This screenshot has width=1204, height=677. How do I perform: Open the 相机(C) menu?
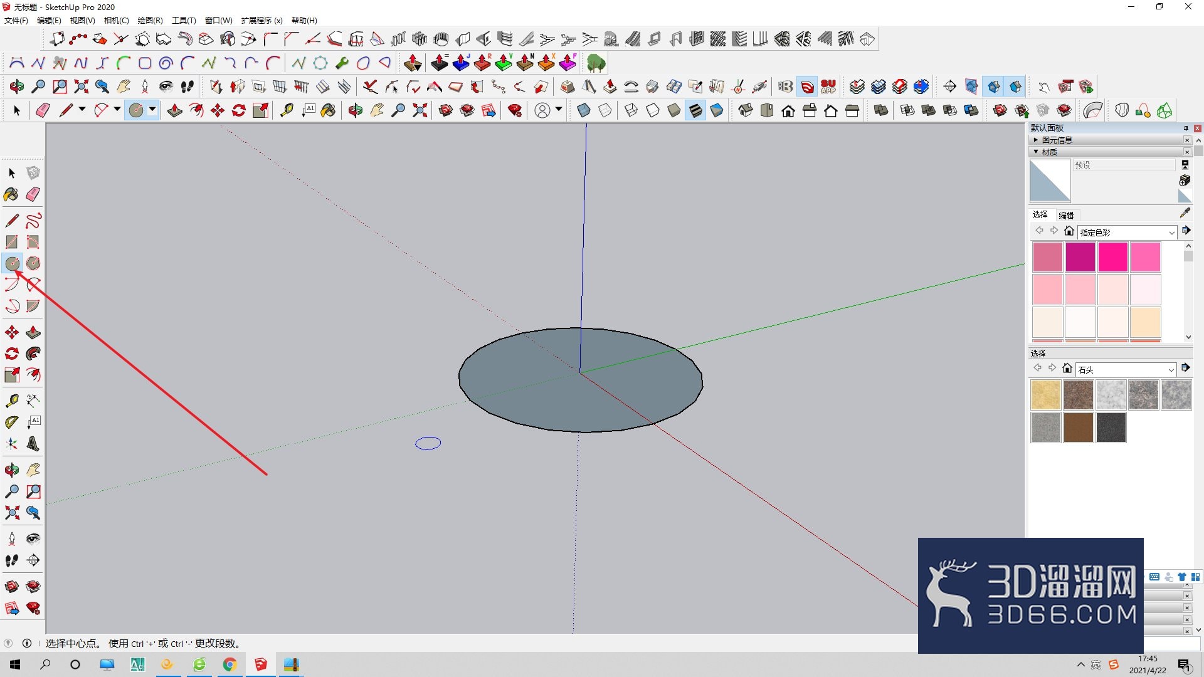pyautogui.click(x=116, y=20)
